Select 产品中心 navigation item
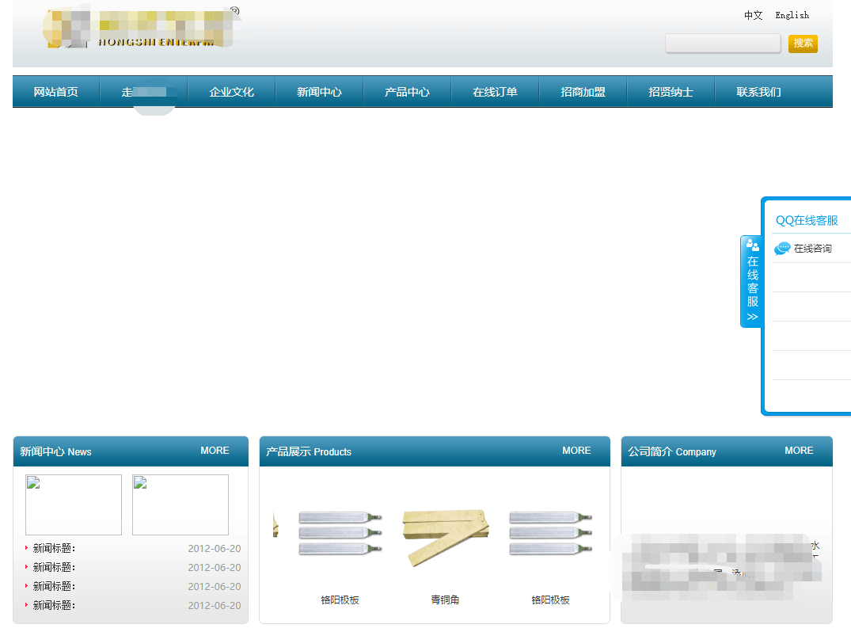This screenshot has height=632, width=851. (407, 92)
